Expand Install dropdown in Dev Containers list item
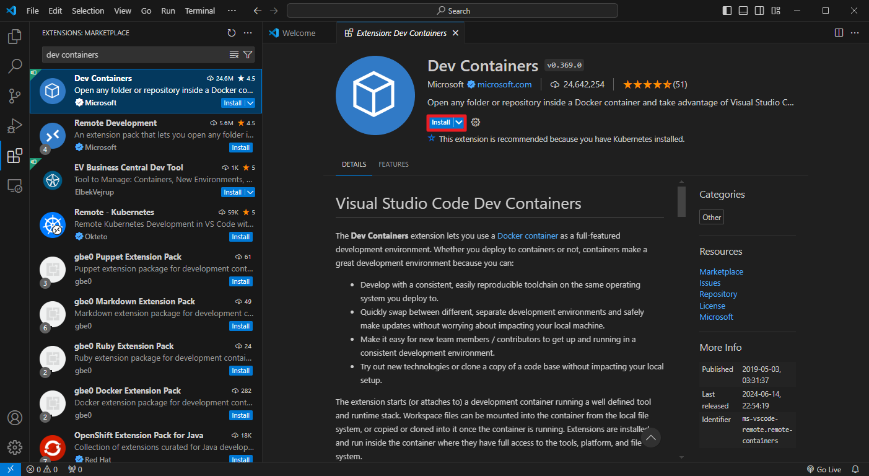This screenshot has height=476, width=869. tap(250, 103)
